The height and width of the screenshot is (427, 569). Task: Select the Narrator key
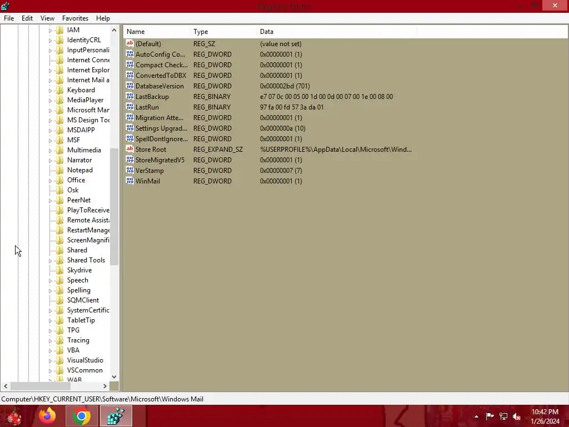[x=79, y=160]
